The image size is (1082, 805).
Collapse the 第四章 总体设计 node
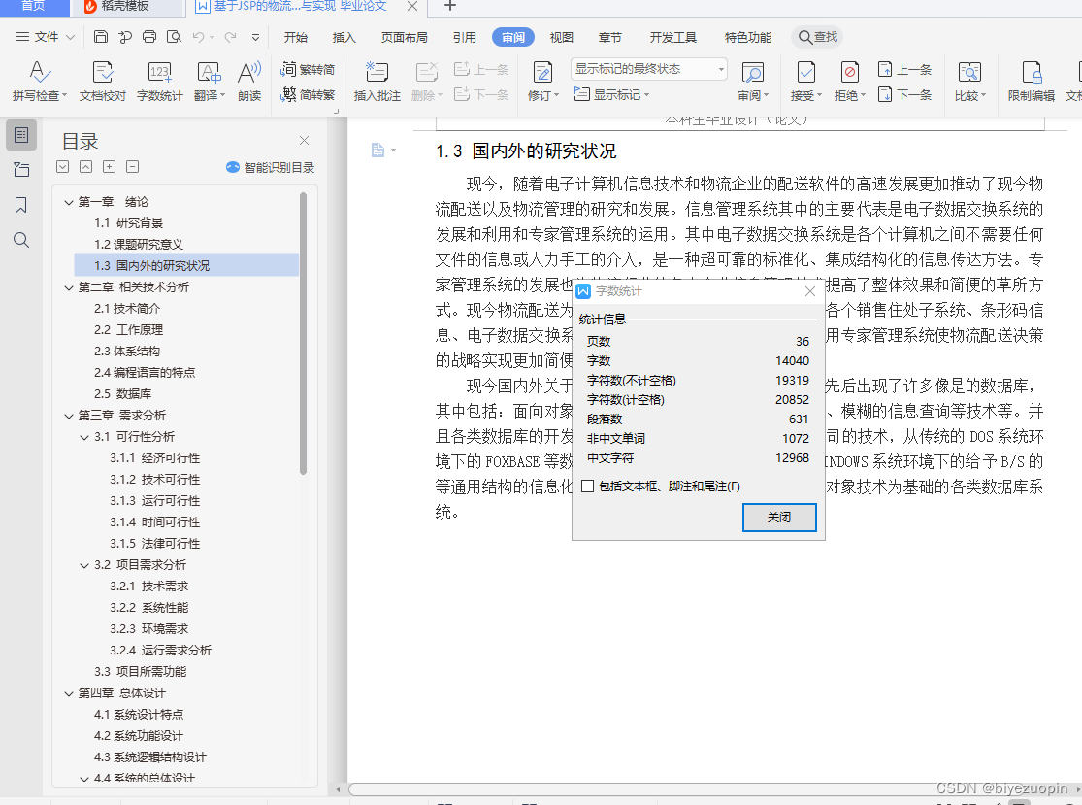68,694
